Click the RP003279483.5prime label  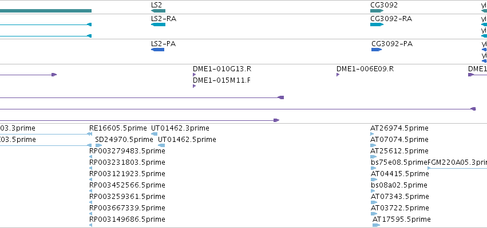pos(127,151)
